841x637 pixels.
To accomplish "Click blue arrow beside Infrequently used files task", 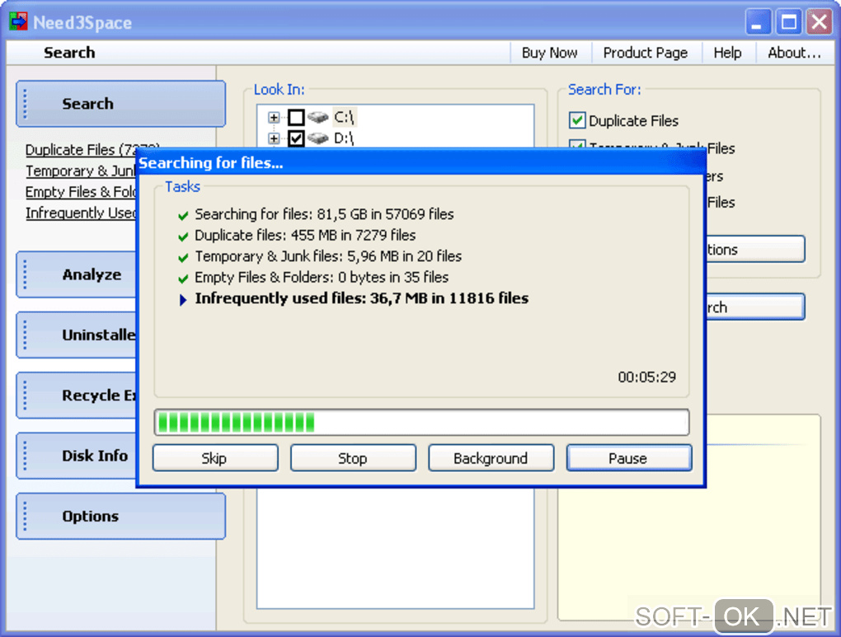I will [x=183, y=300].
